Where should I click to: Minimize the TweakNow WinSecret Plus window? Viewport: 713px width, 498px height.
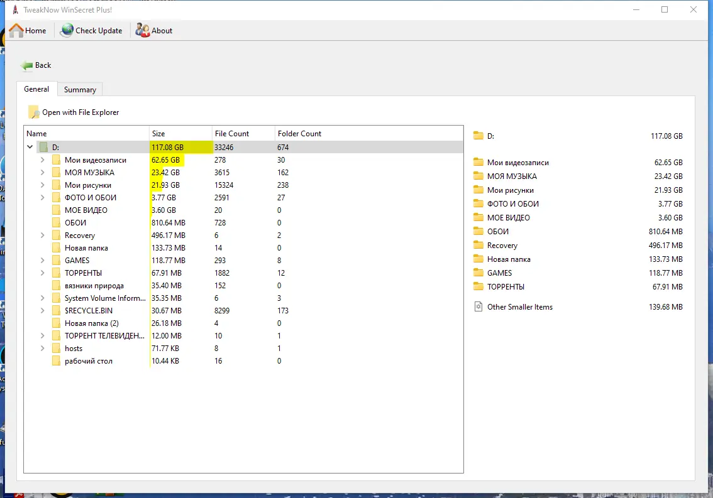pos(636,9)
